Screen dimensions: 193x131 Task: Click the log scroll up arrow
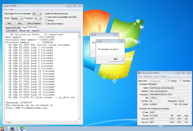[x=79, y=34]
